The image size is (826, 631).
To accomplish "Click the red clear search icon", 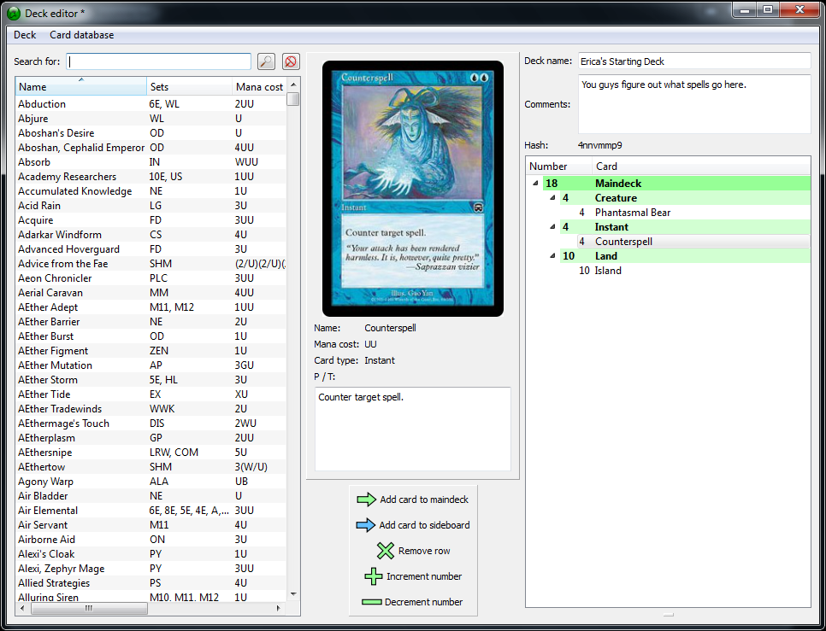I will point(291,61).
